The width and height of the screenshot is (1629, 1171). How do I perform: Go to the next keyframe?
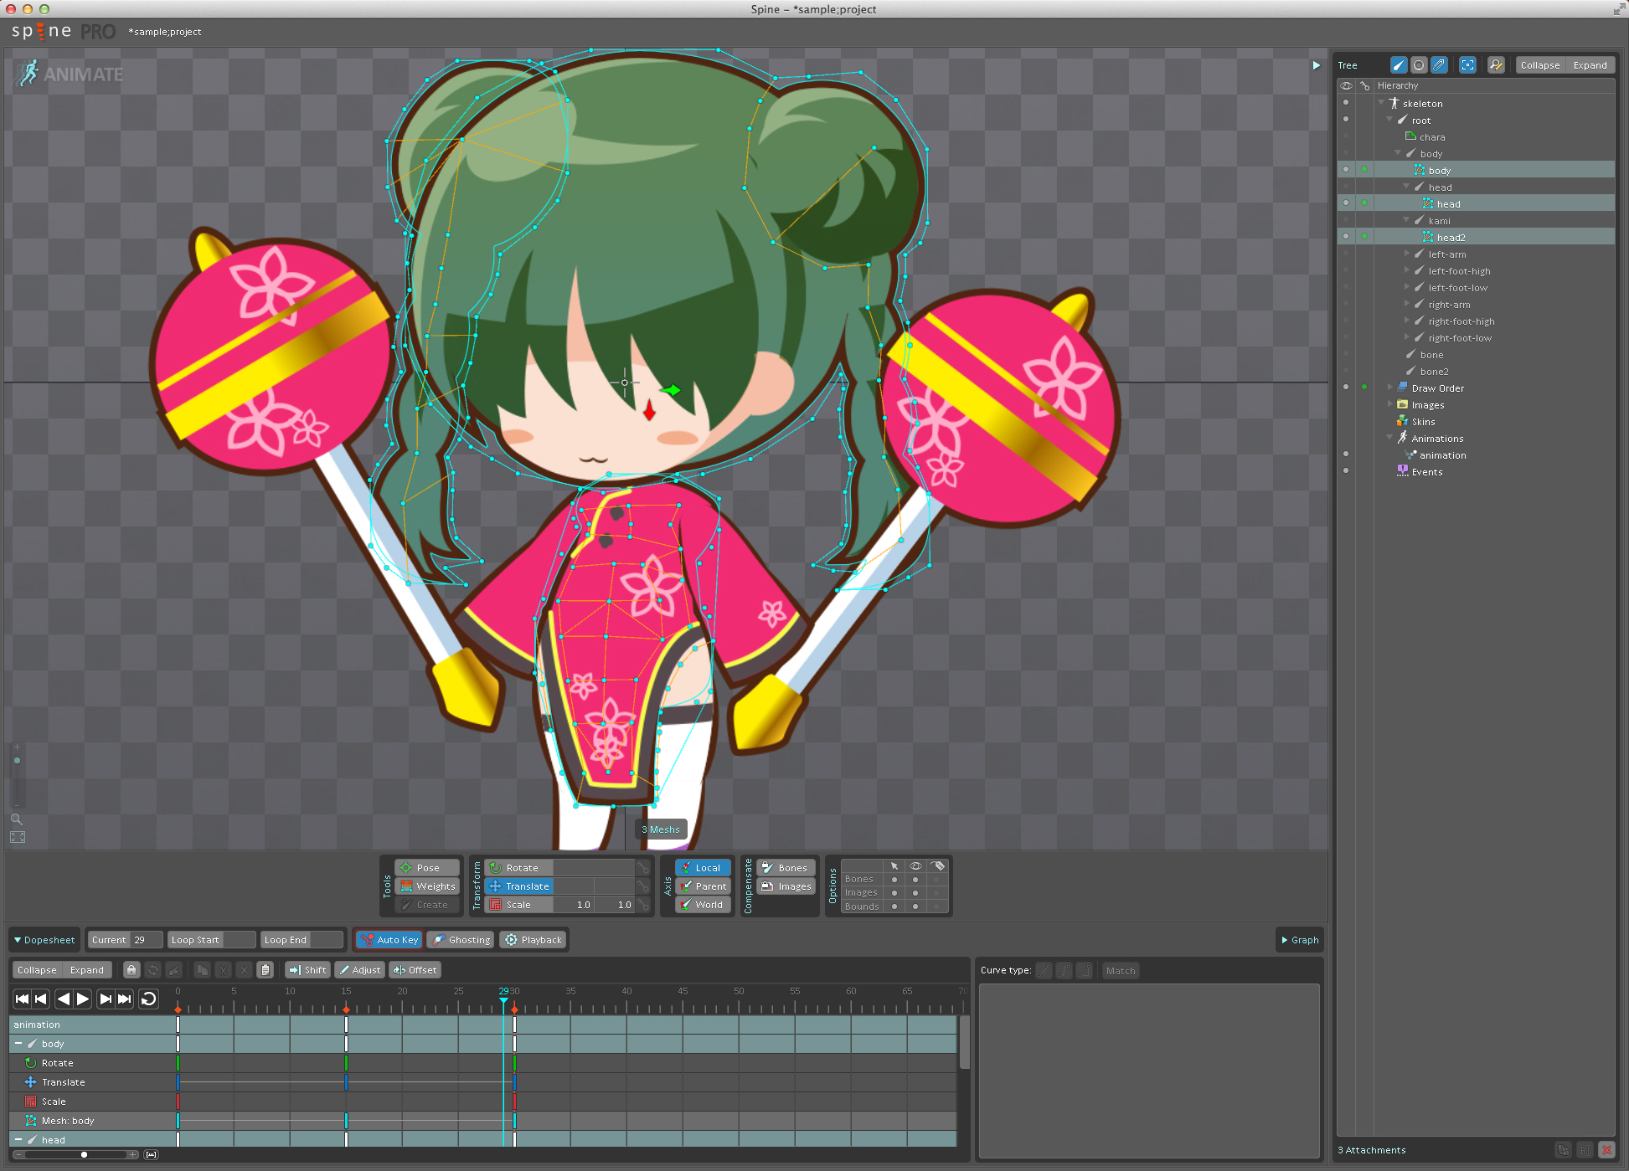(x=106, y=999)
